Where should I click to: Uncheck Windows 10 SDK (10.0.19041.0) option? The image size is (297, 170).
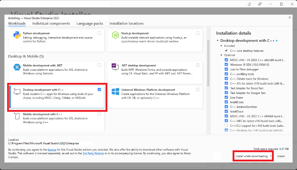[226, 65]
